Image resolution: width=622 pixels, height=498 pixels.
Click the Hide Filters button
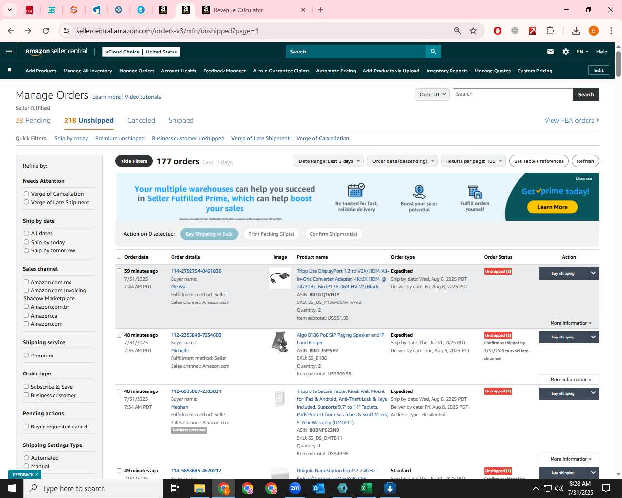(x=134, y=161)
